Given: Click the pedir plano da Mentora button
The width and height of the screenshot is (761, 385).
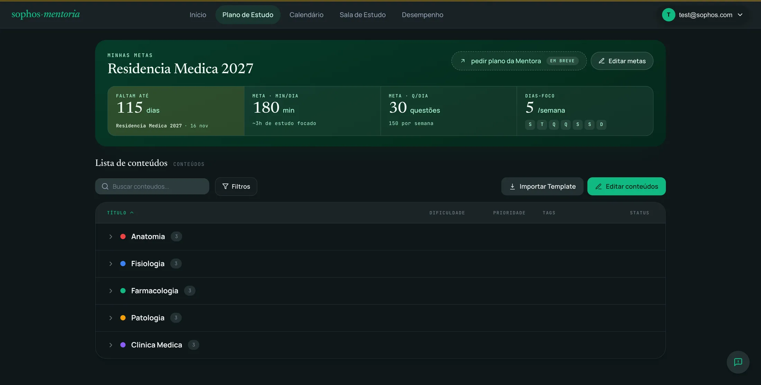Looking at the screenshot, I should coord(519,61).
